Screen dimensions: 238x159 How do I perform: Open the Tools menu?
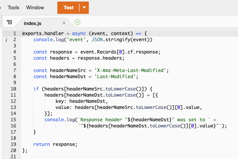point(13,8)
